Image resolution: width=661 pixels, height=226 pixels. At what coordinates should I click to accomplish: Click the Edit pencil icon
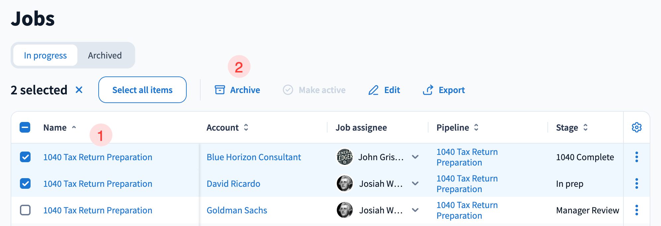point(373,90)
